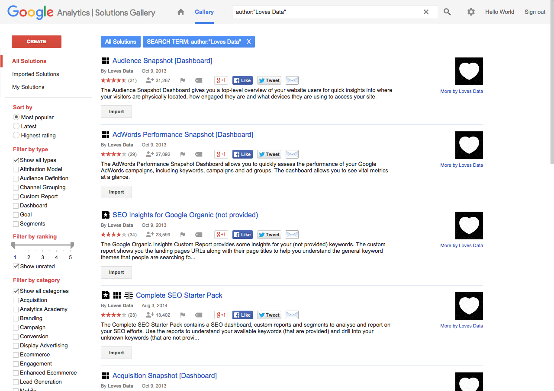Tweet the Audience Snapshot dashboard
This screenshot has width=554, height=391.
pyautogui.click(x=269, y=80)
